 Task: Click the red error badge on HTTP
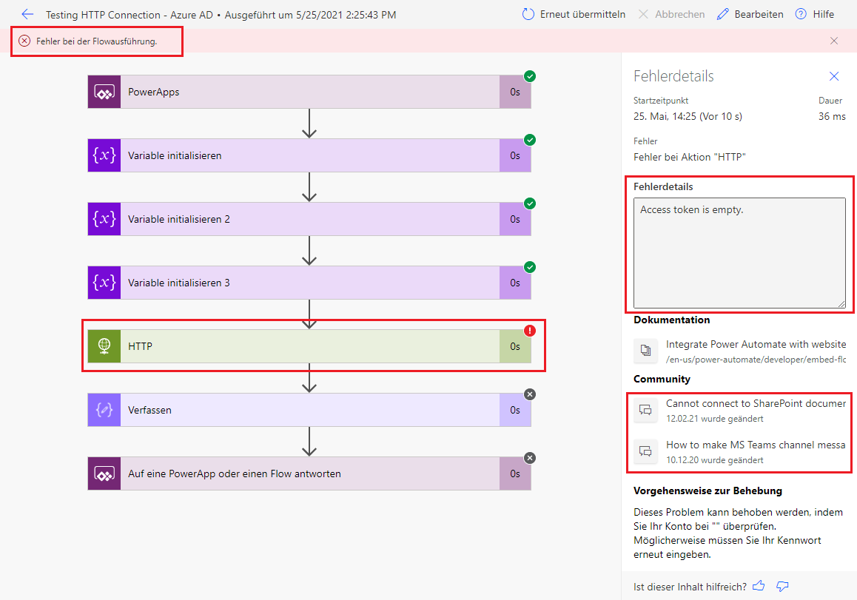(x=530, y=331)
